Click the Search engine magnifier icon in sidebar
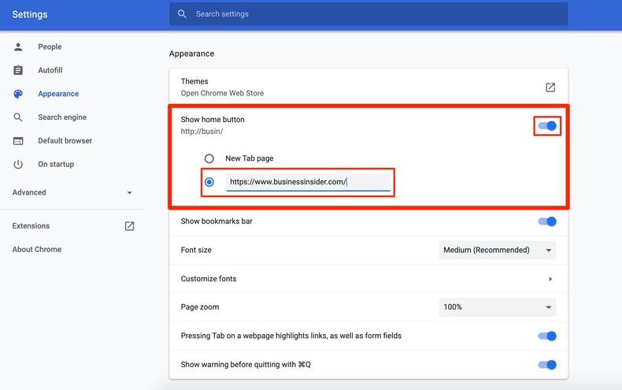622x390 pixels. tap(18, 117)
